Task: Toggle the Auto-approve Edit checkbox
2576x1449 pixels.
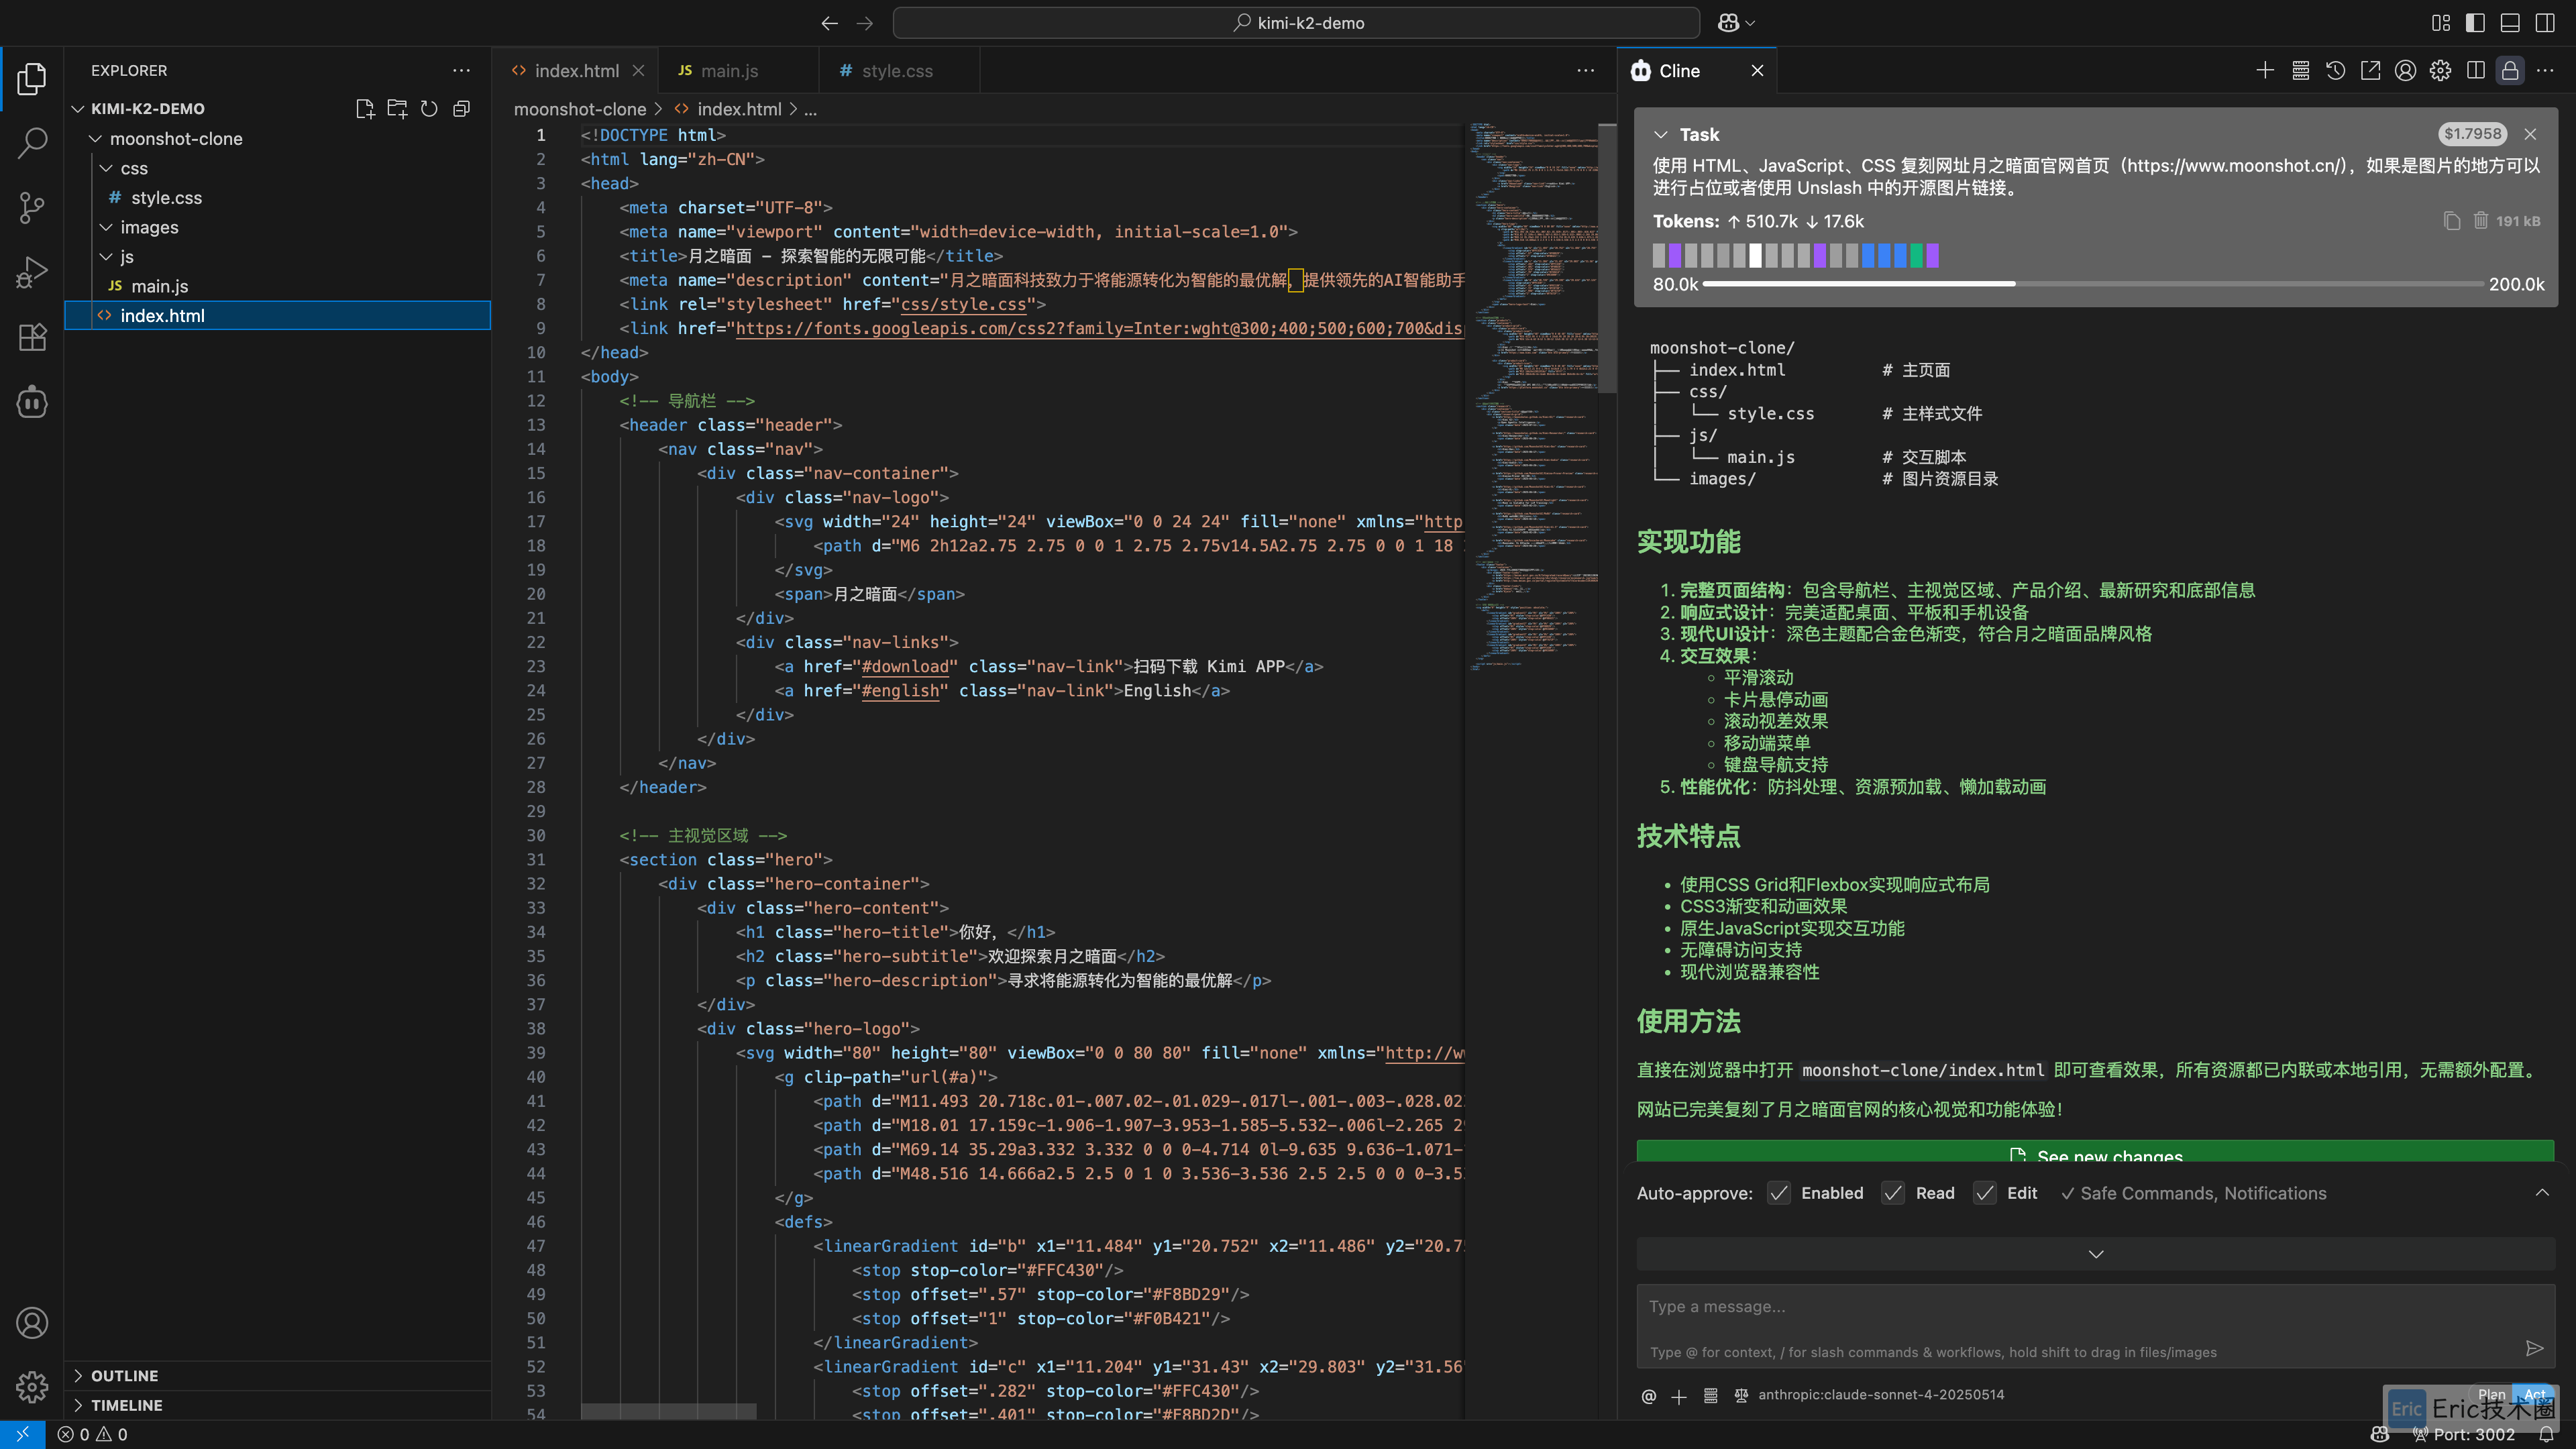Action: click(x=1985, y=1193)
